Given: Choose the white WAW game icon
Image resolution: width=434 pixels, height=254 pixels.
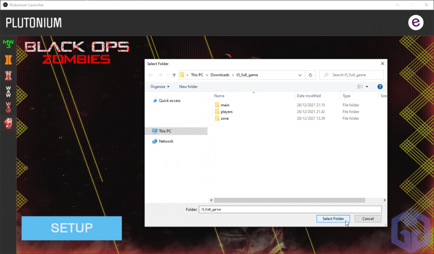Looking at the screenshot, I should (7, 91).
